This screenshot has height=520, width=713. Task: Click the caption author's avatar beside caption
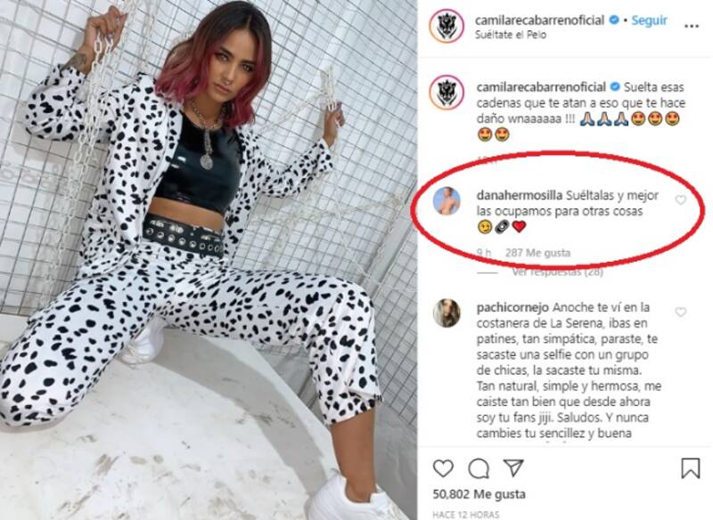pos(447,93)
